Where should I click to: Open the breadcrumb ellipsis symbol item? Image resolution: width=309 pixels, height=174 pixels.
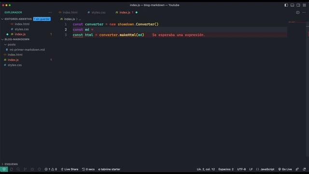point(80,19)
